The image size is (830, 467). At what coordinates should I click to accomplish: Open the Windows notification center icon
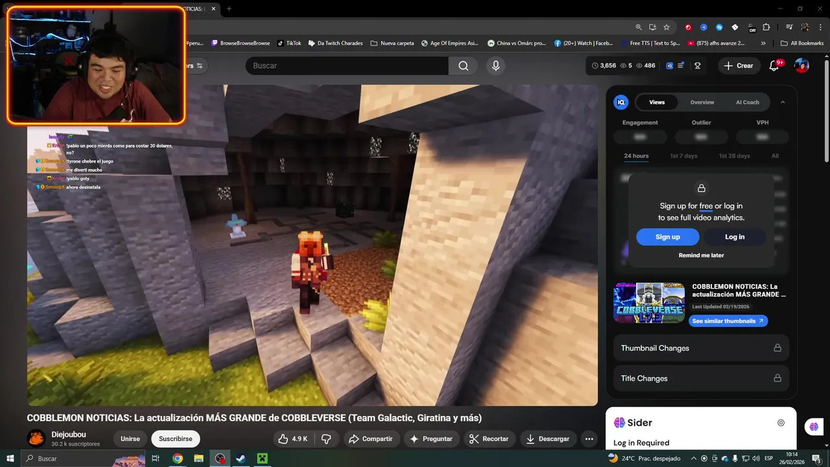[x=816, y=459]
